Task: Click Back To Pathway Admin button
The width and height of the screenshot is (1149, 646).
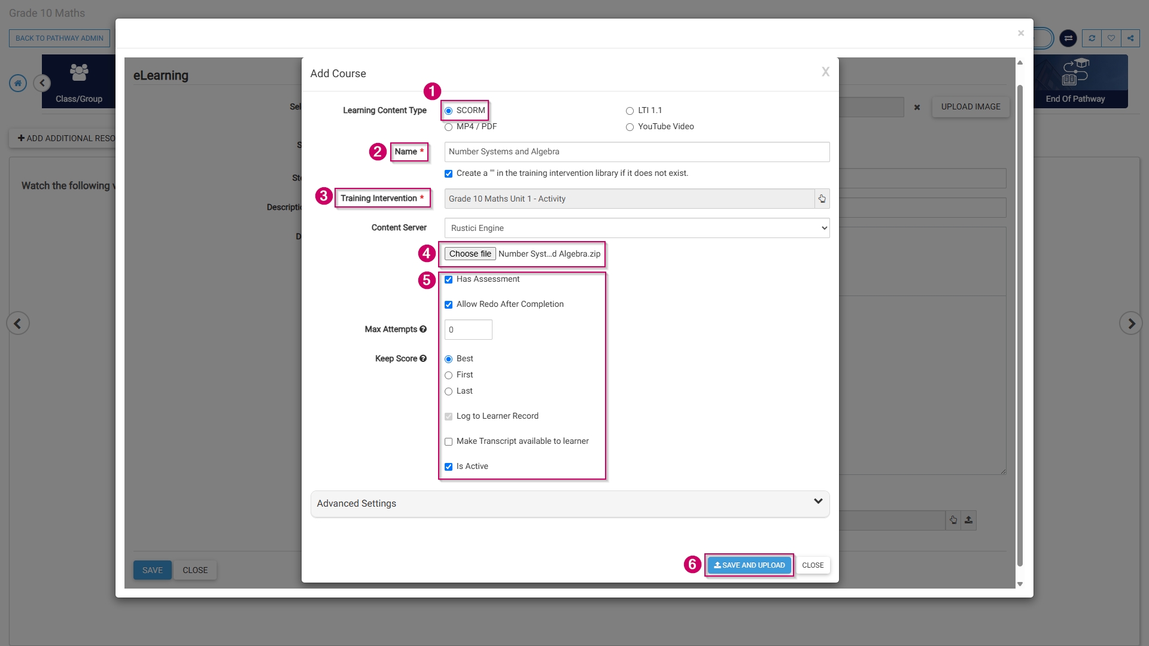Action: pos(59,38)
